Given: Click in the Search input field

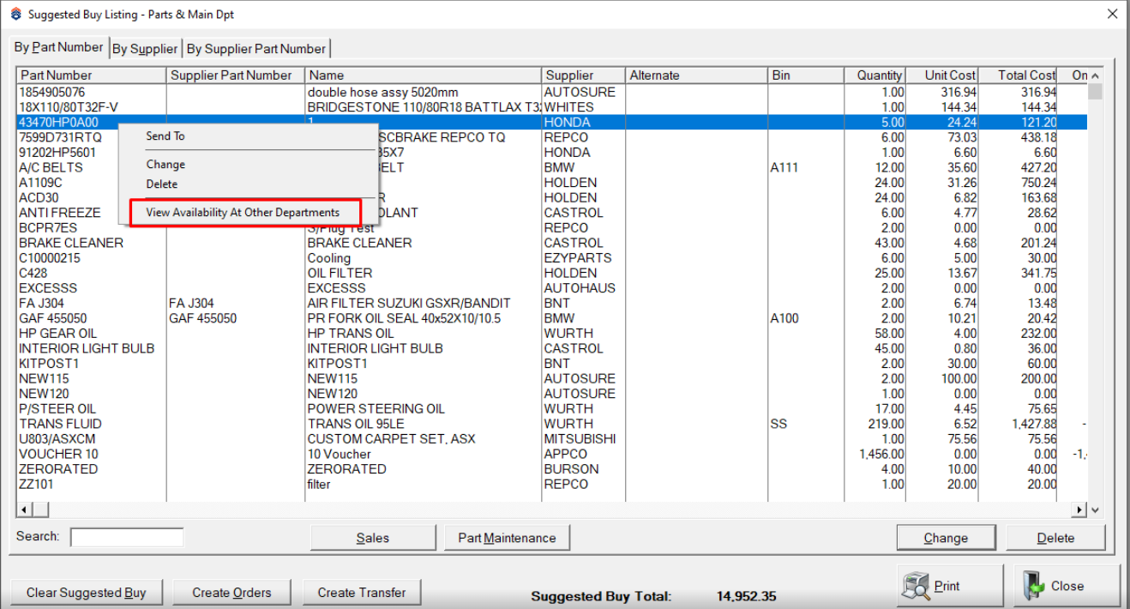Looking at the screenshot, I should click(x=127, y=537).
